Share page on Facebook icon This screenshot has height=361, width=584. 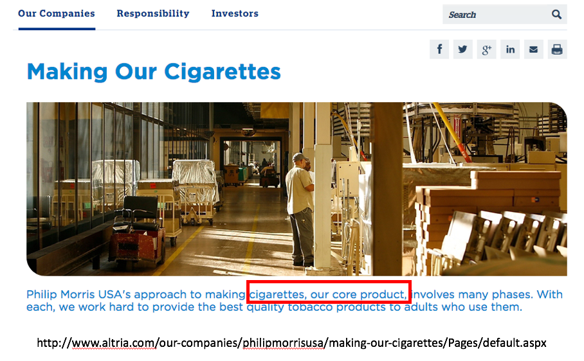[439, 49]
